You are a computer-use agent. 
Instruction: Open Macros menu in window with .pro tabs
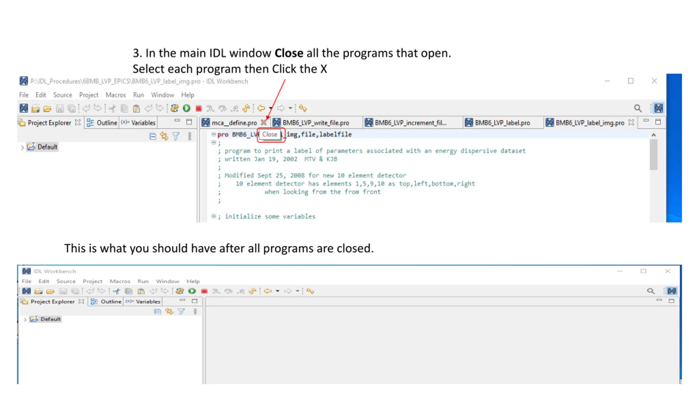tap(115, 95)
